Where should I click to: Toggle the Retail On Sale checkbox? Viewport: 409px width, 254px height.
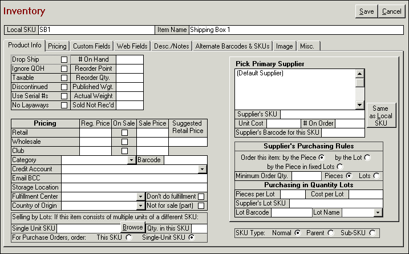pos(124,132)
